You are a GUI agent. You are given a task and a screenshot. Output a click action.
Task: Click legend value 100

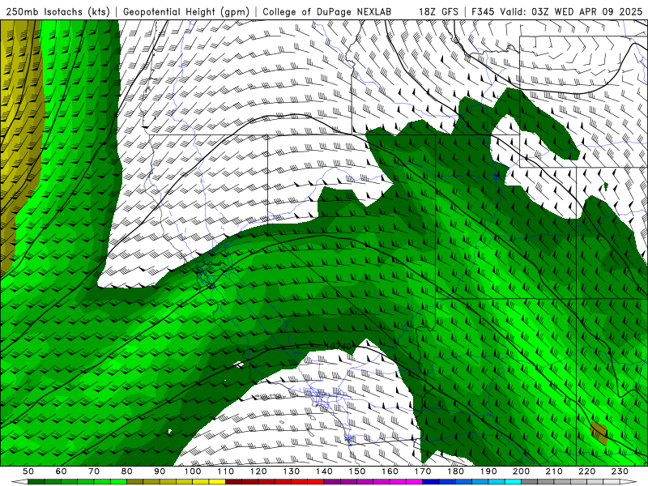point(193,471)
